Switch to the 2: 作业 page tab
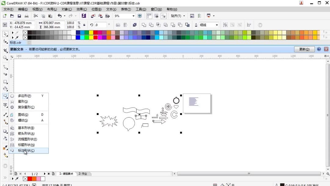This screenshot has width=330, height=186. tap(83, 173)
